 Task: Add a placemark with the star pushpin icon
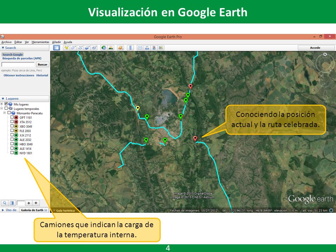pos(66,48)
